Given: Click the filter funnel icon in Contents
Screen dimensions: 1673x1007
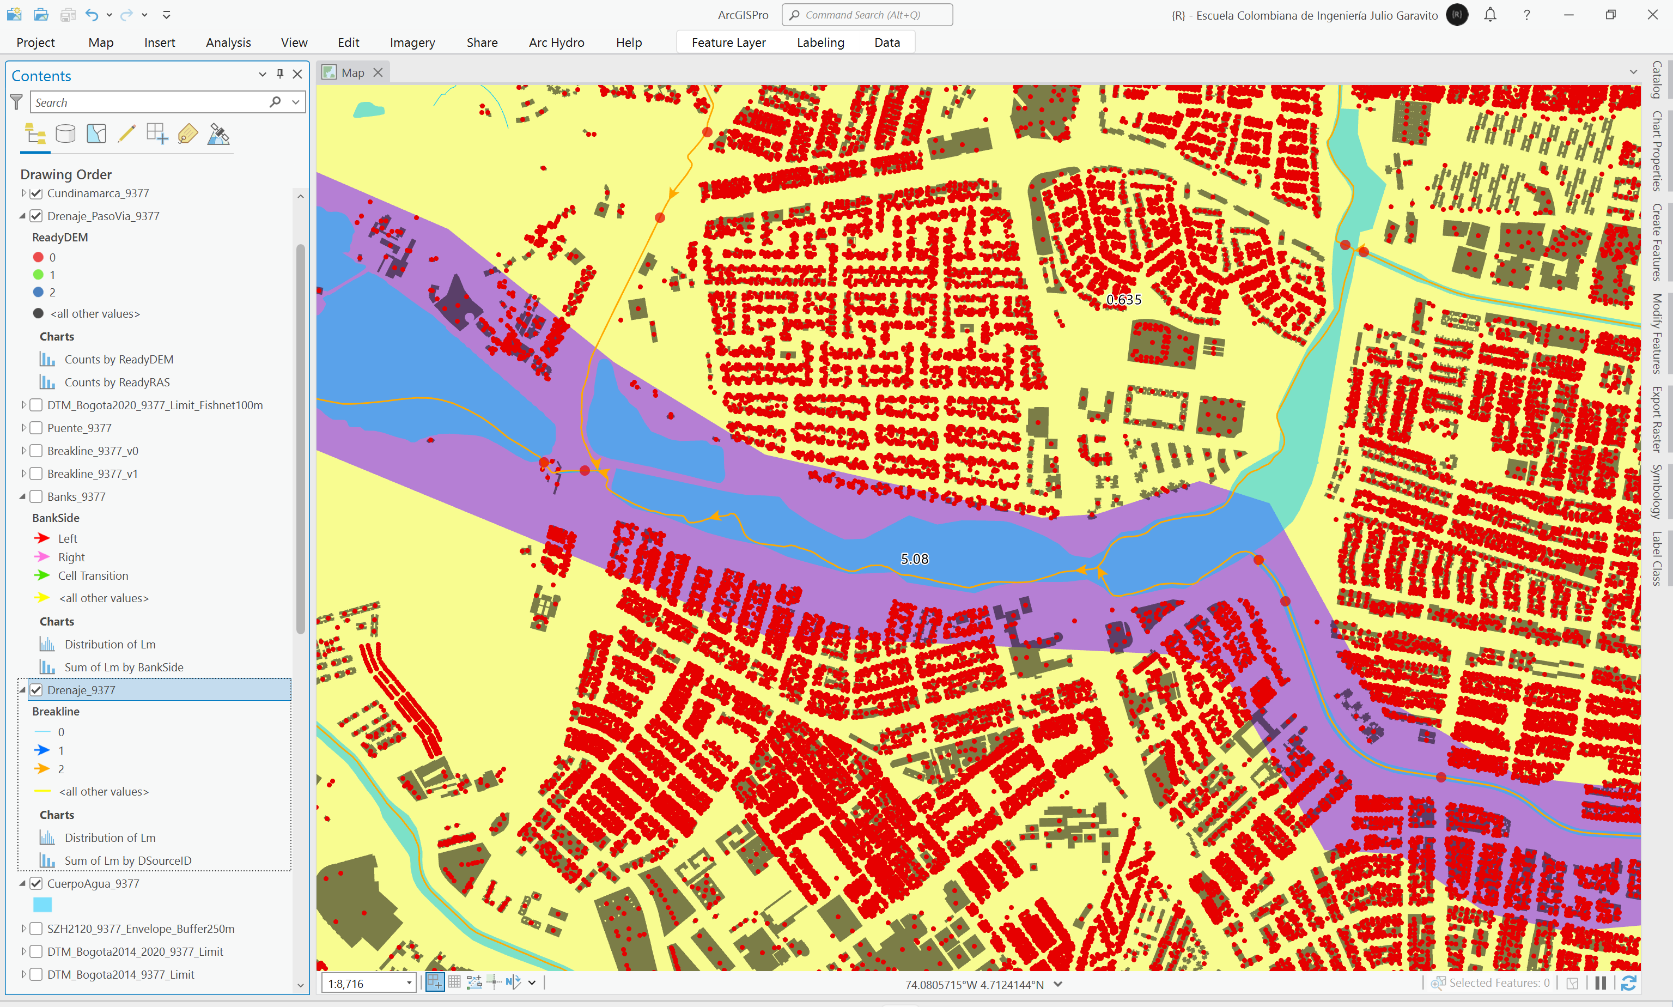Looking at the screenshot, I should point(16,102).
